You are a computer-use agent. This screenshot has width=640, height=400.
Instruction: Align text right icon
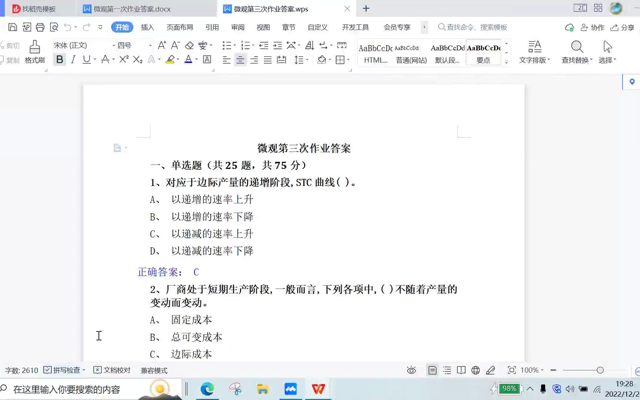click(x=254, y=60)
